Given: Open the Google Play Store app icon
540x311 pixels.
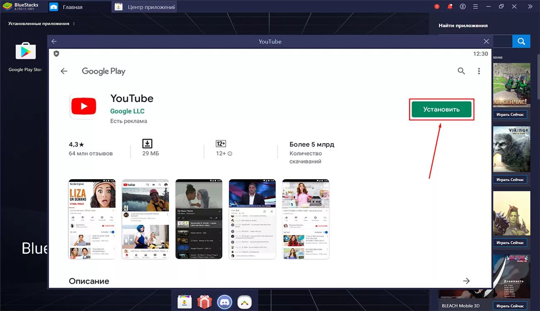Looking at the screenshot, I should [26, 51].
